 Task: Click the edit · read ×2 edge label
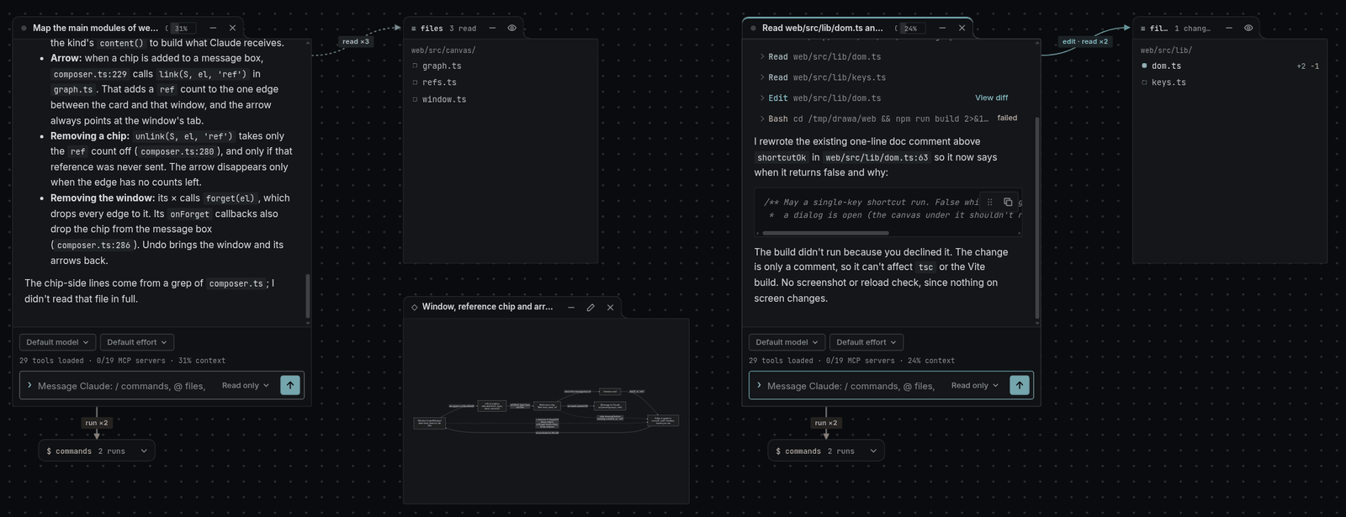[x=1084, y=41]
